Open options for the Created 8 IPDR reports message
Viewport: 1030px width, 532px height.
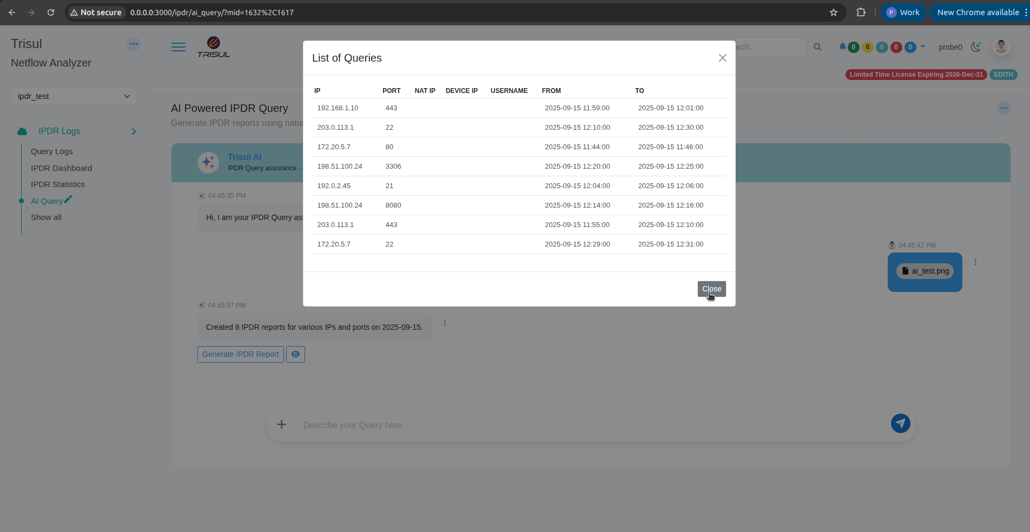(x=445, y=323)
